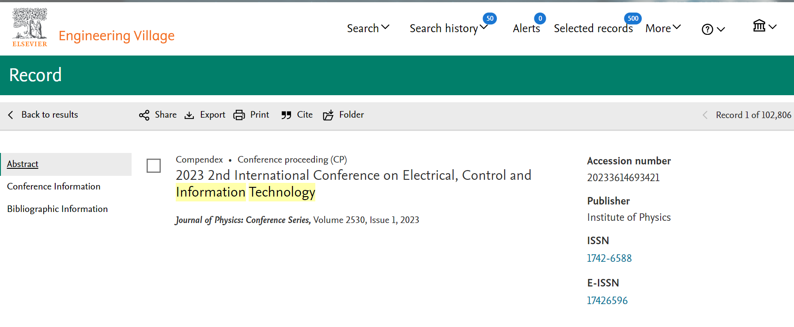The image size is (794, 327).
Task: Click the Publisher heading
Action: tap(609, 201)
